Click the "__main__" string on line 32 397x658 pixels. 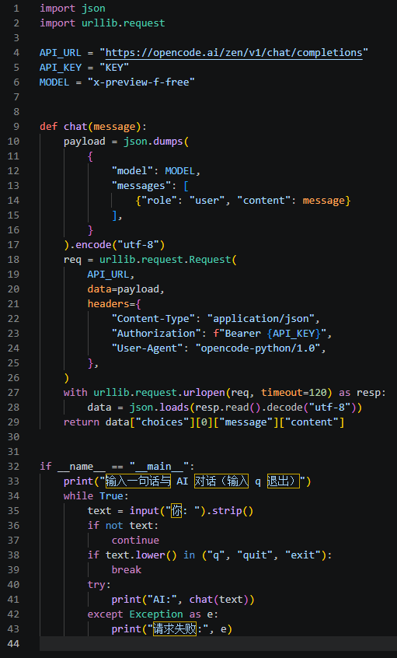[x=159, y=466]
